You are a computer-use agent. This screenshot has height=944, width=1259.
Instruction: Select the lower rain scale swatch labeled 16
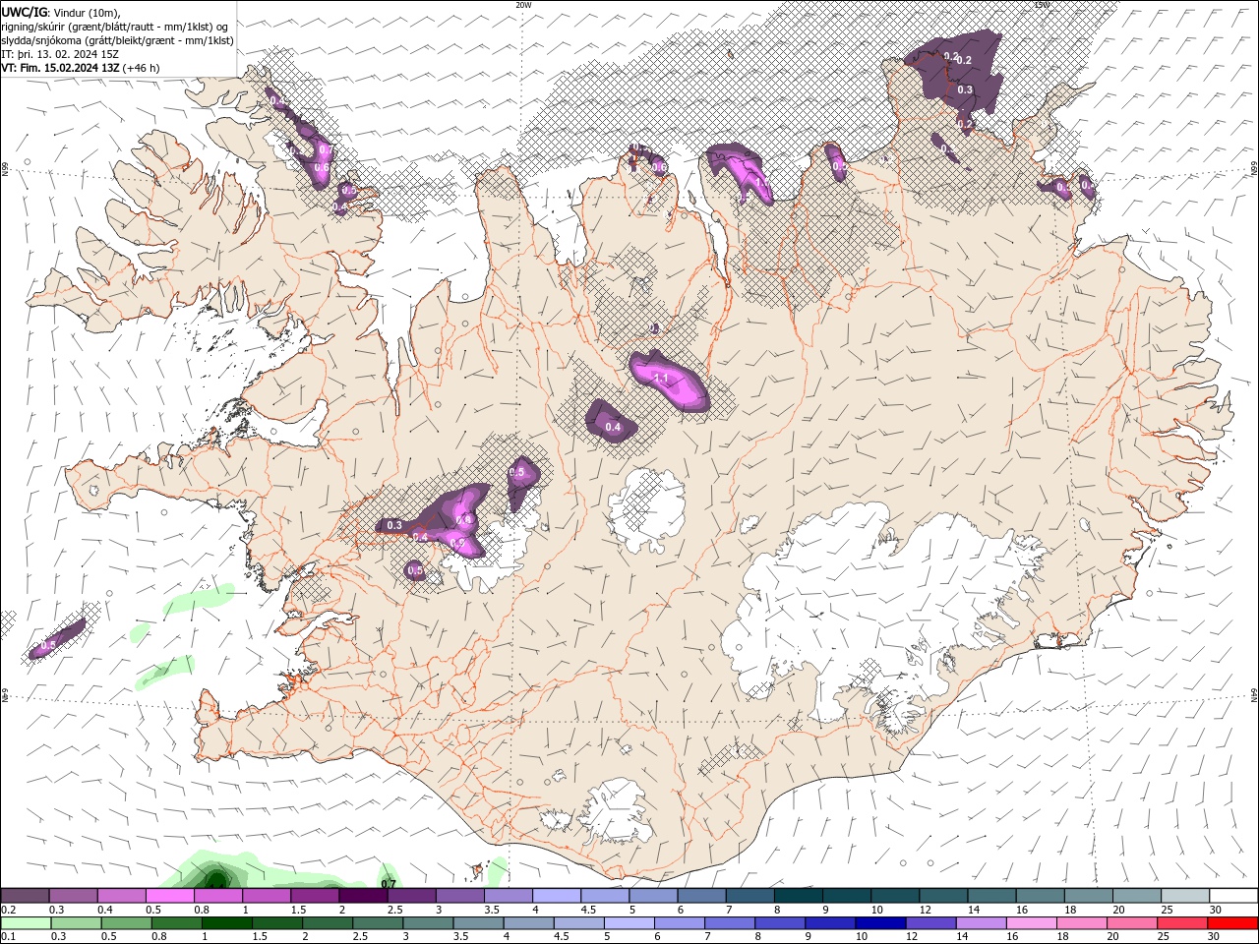[1032, 923]
